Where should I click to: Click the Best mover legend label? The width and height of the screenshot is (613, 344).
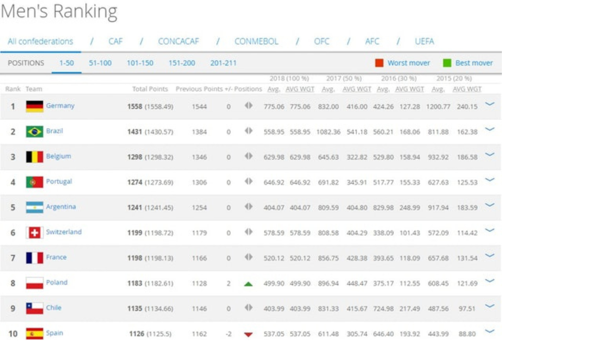click(474, 63)
